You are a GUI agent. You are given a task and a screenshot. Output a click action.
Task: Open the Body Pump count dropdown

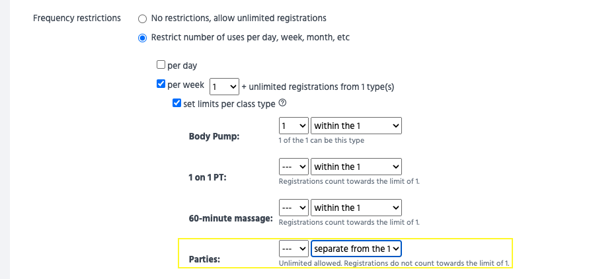point(294,126)
